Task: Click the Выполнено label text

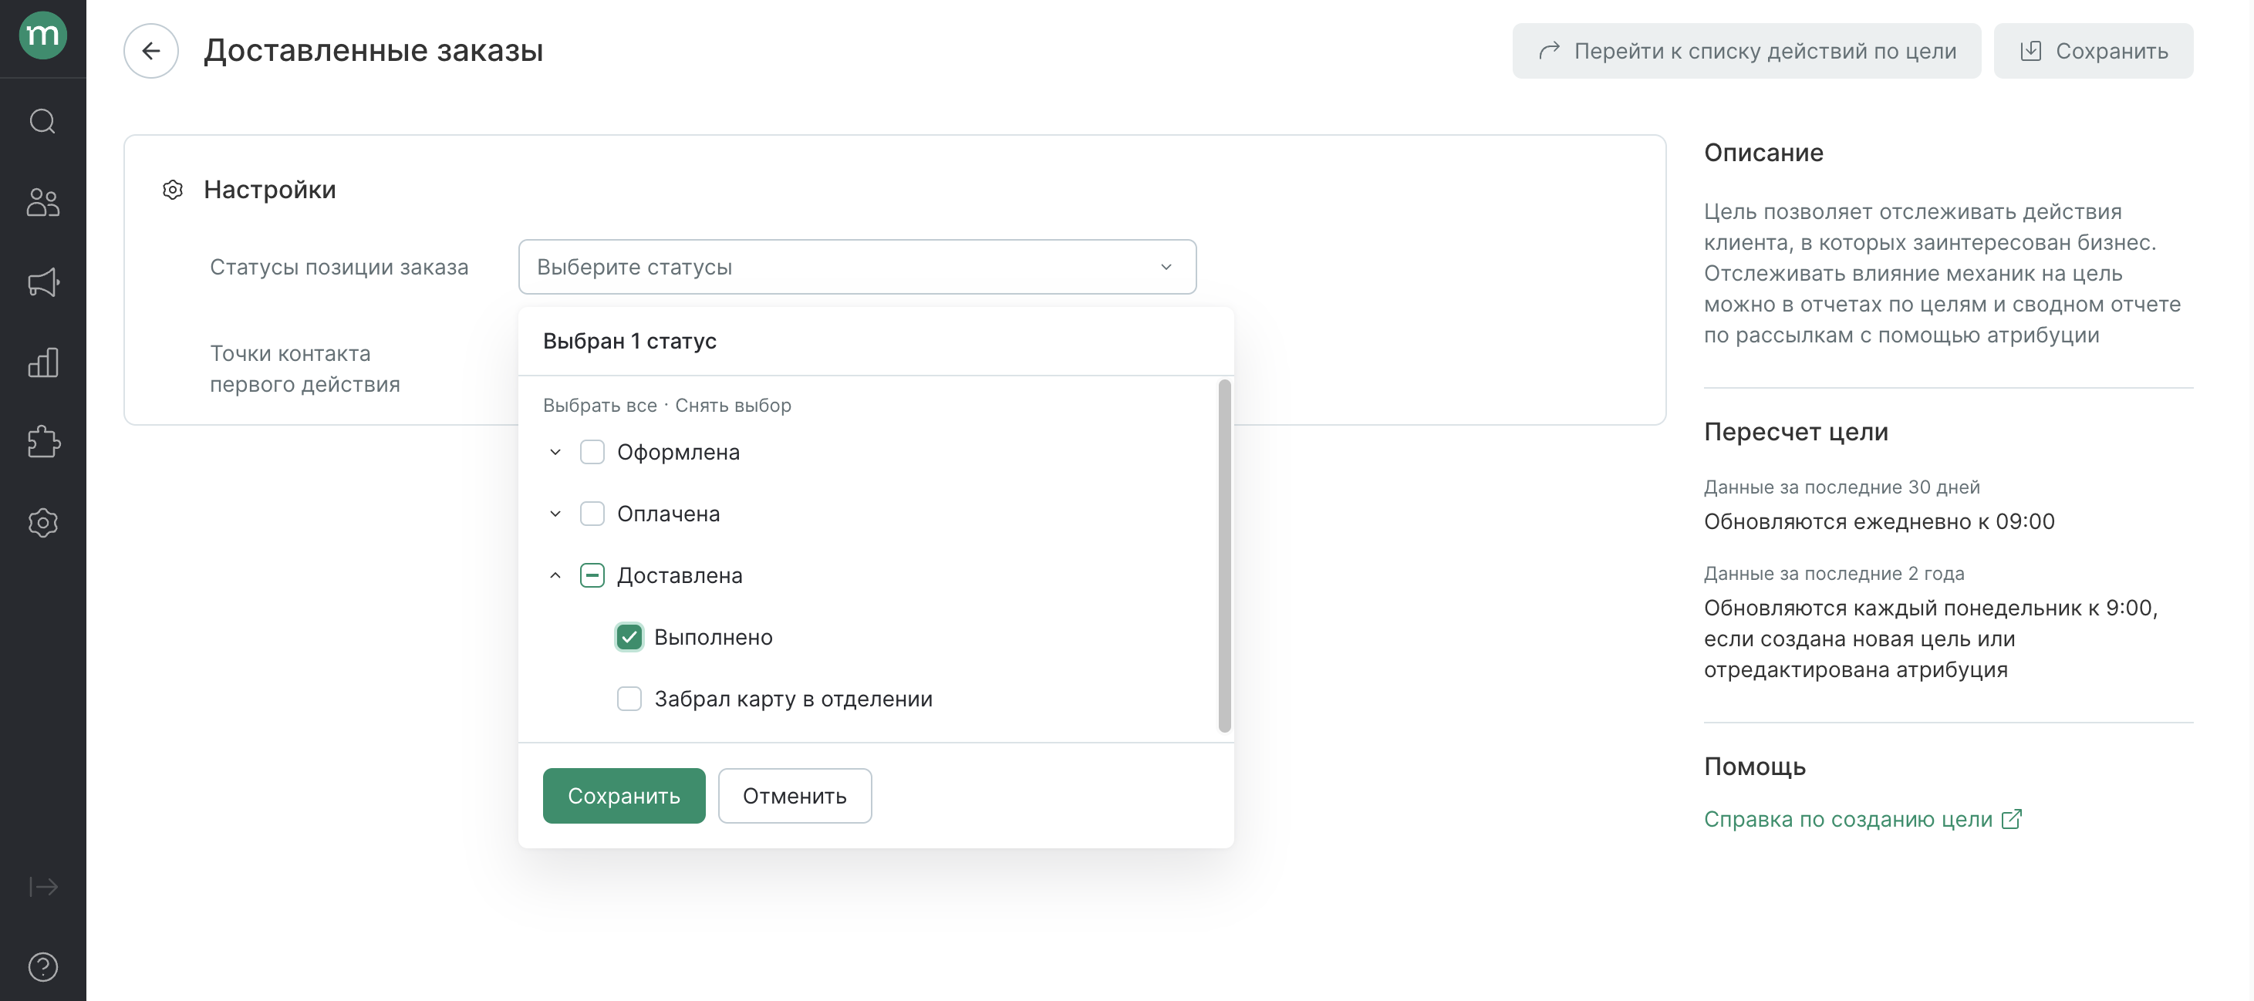Action: pyautogui.click(x=713, y=637)
